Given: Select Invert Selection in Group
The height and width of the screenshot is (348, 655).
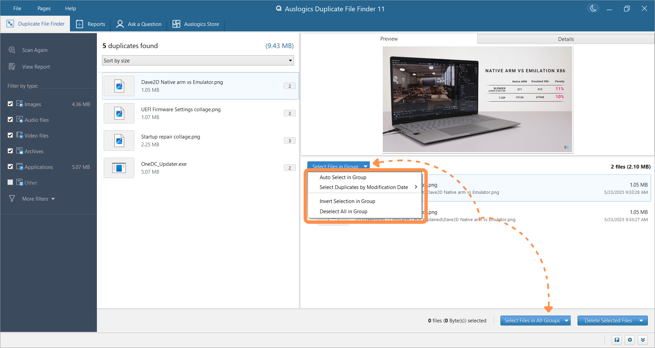Looking at the screenshot, I should point(347,201).
